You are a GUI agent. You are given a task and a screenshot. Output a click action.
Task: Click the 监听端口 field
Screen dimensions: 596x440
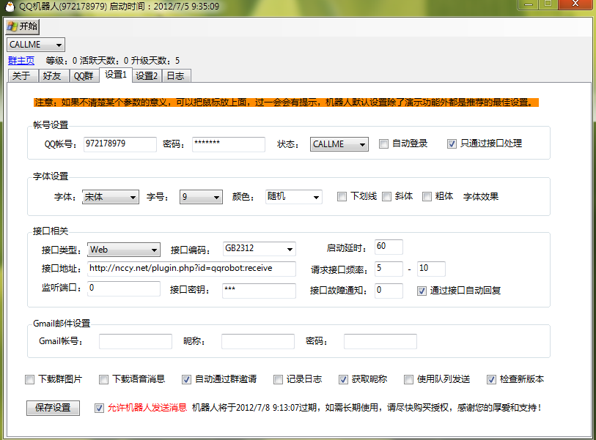pos(124,288)
